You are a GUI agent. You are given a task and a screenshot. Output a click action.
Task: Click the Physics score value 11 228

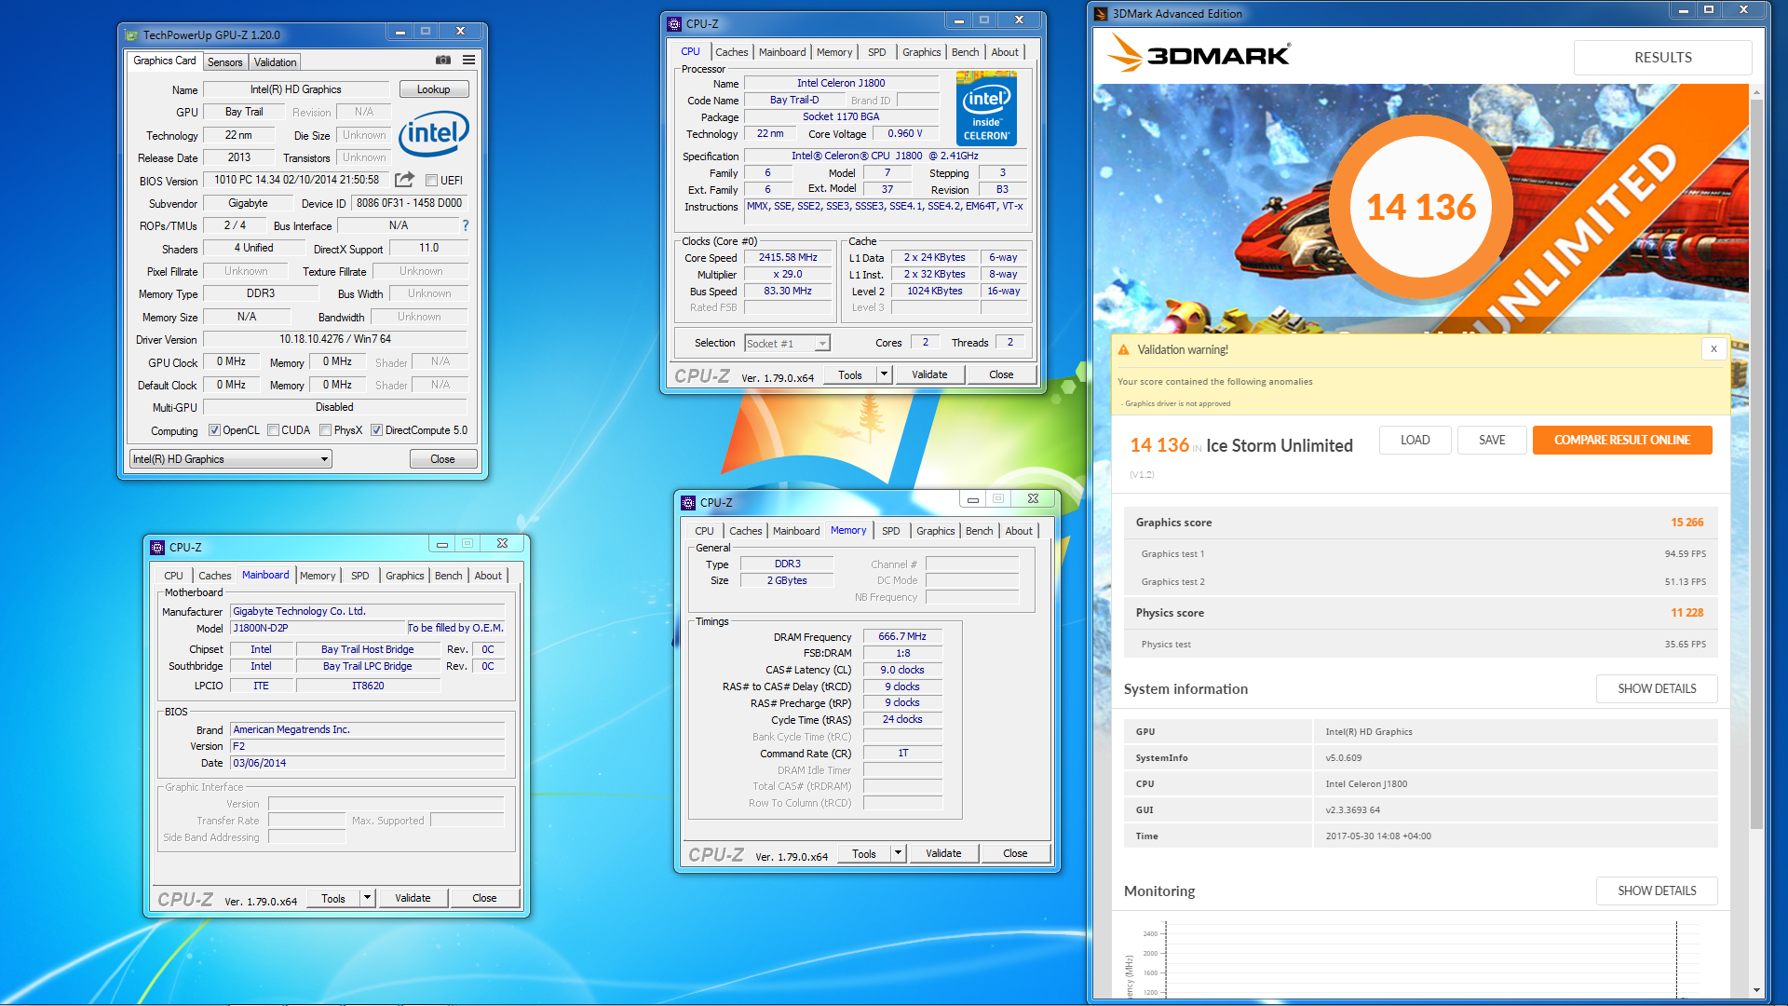pyautogui.click(x=1686, y=613)
